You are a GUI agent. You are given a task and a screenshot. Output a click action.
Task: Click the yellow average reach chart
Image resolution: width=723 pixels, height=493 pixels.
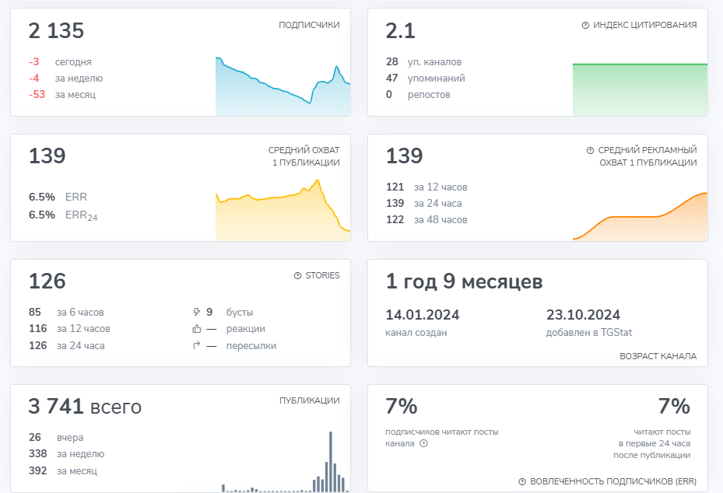pos(283,214)
